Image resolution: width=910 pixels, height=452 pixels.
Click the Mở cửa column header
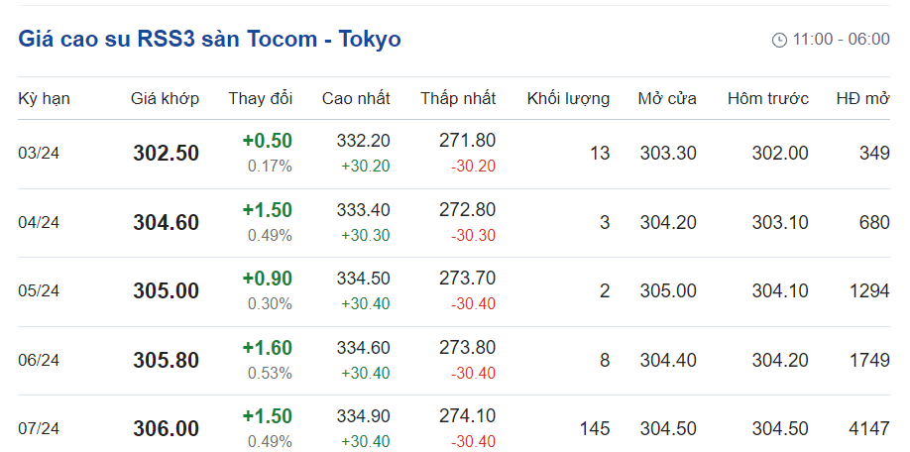pyautogui.click(x=667, y=98)
